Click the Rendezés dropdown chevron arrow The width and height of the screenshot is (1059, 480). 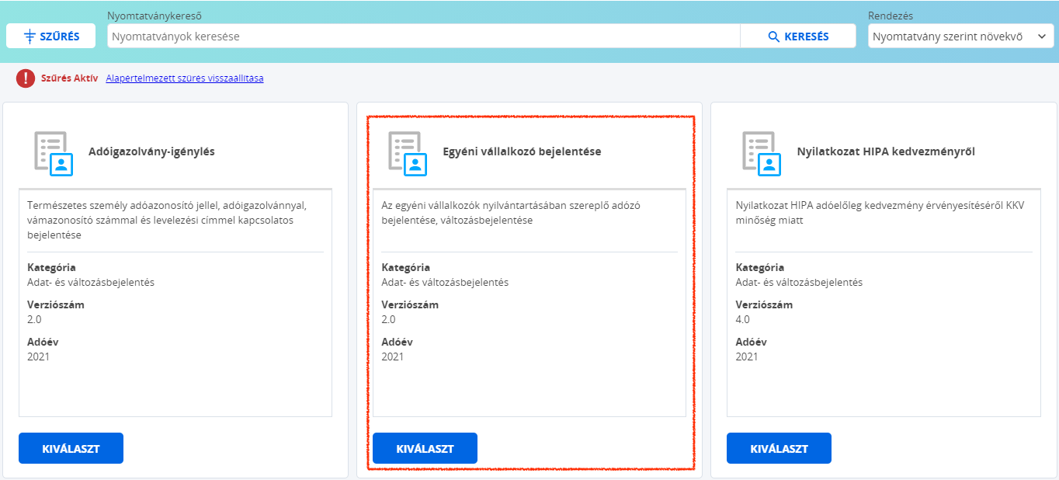(1041, 37)
